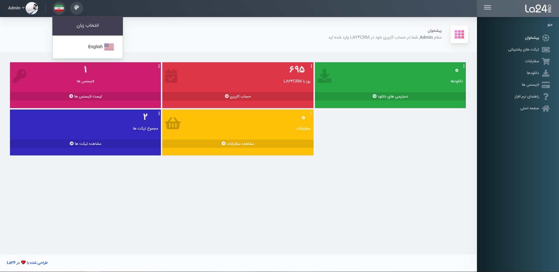Click the question mark help icon
The height and width of the screenshot is (272, 559).
(x=546, y=97)
